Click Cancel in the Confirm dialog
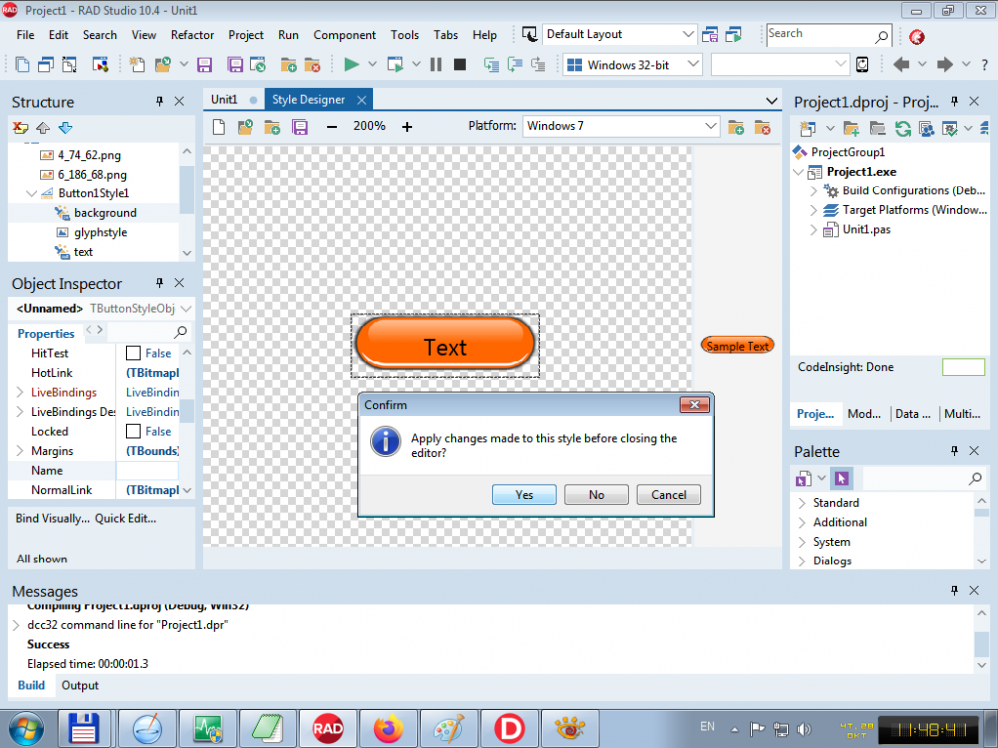998x748 pixels. [669, 495]
